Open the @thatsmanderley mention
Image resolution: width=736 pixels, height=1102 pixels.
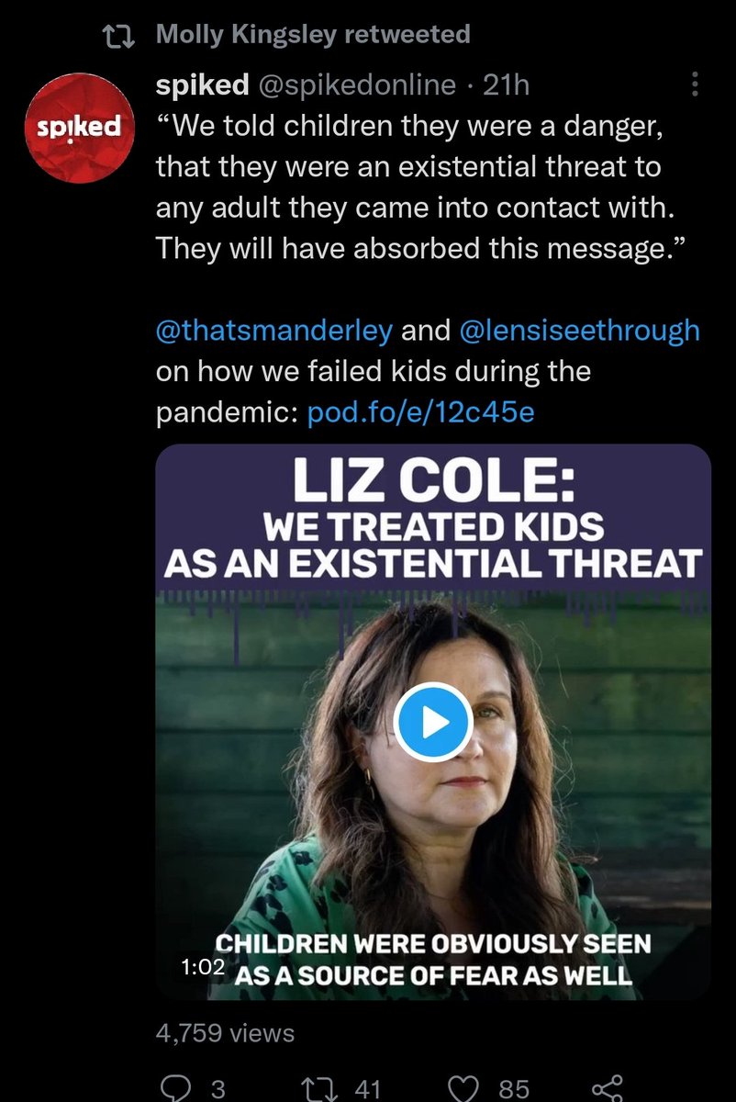click(x=274, y=332)
